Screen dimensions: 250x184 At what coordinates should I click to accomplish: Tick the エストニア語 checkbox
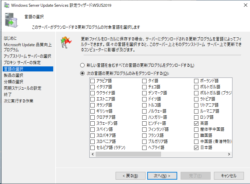click(92, 99)
